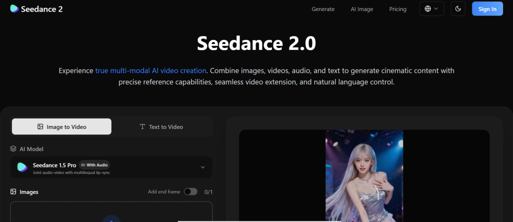Switch to the Image to Video tab
This screenshot has width=513, height=222.
(x=62, y=126)
